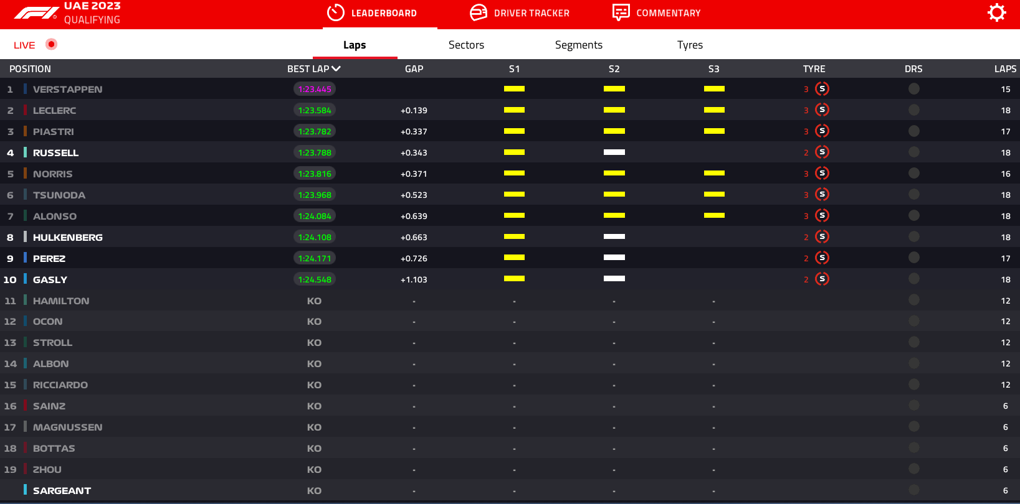Click Norris's best lap 1:23.816
The height and width of the screenshot is (504, 1020).
315,174
